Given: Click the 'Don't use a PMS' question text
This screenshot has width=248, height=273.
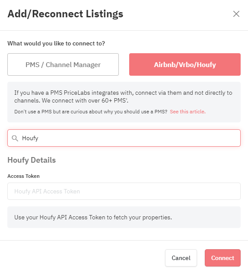Looking at the screenshot, I should click(x=91, y=112).
